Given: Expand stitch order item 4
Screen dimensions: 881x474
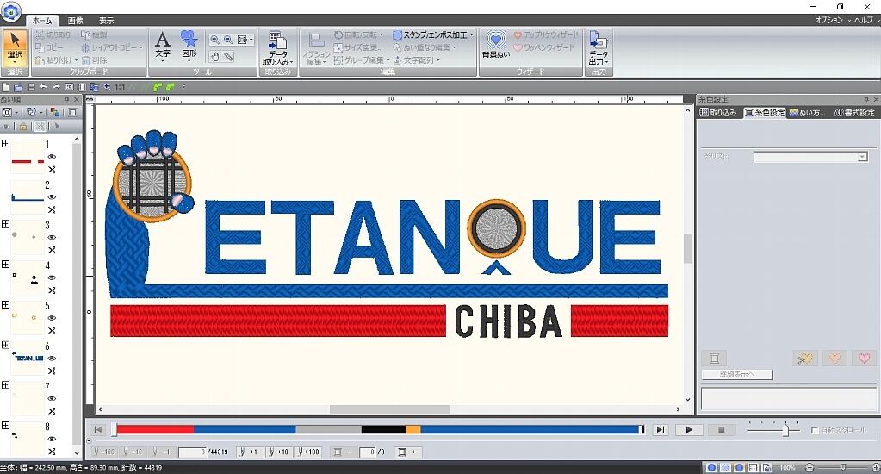Looking at the screenshot, I should point(6,265).
